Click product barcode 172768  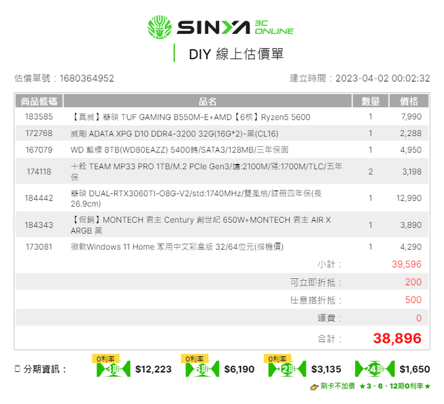(39, 133)
